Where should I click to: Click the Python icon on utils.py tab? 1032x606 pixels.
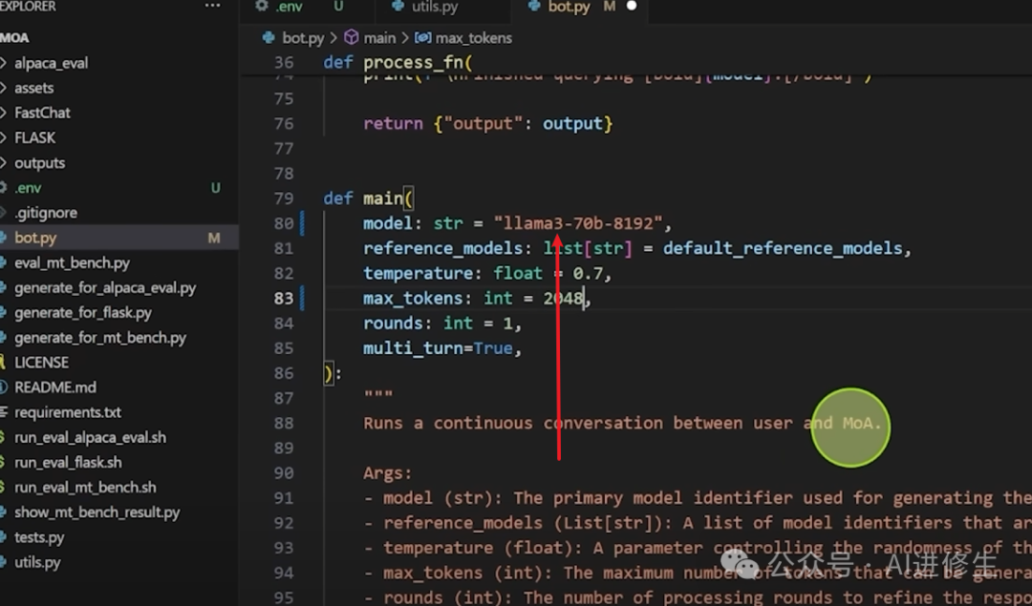(398, 6)
